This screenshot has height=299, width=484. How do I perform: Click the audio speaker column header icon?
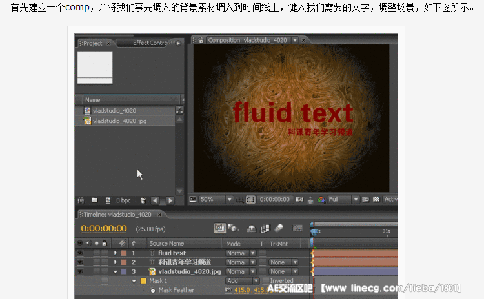pos(88,243)
